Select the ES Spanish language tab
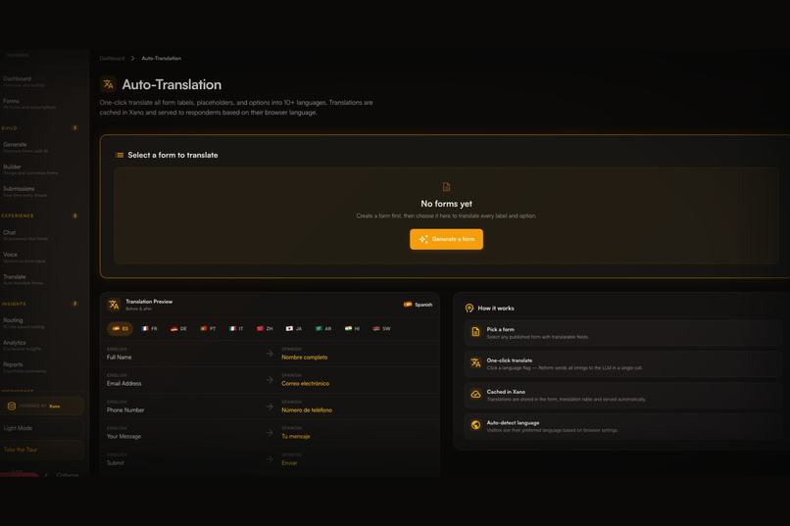Viewport: 790px width, 526px height. click(120, 329)
